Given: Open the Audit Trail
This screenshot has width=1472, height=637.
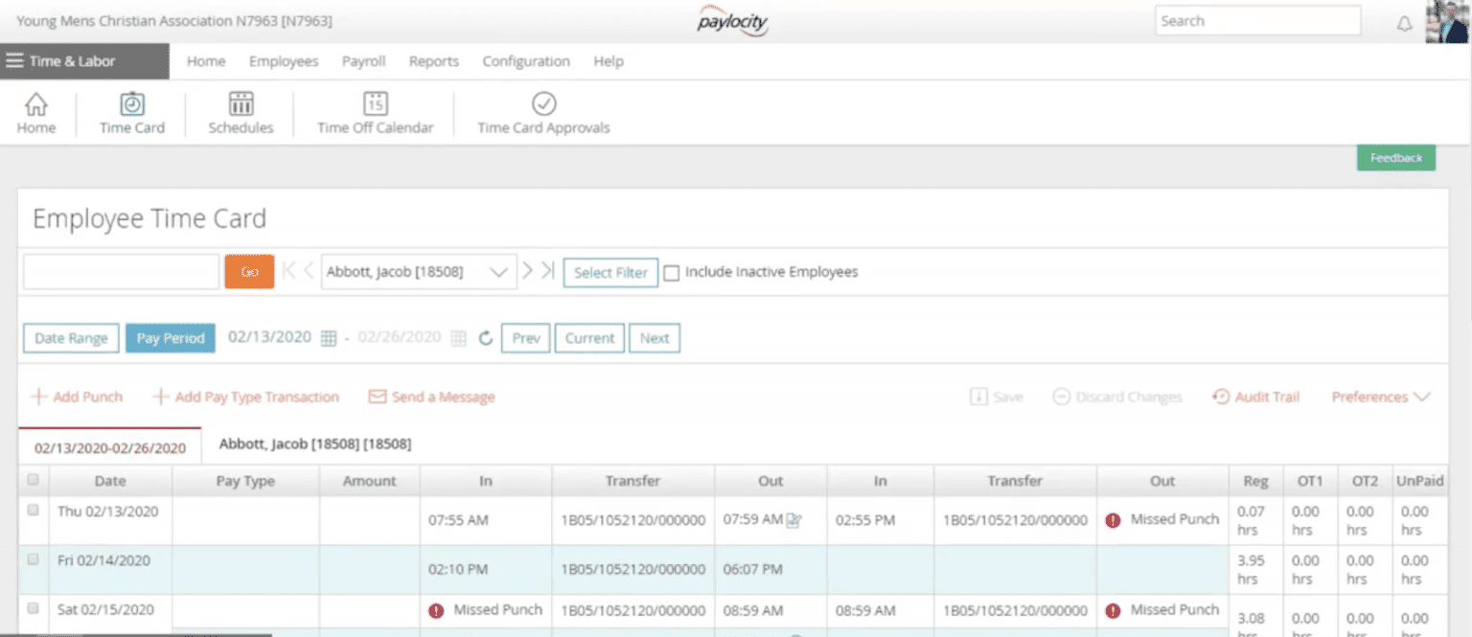Looking at the screenshot, I should 1255,397.
